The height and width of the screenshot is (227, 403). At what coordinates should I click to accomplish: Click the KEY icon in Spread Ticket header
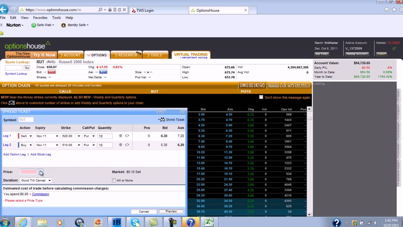(x=161, y=112)
